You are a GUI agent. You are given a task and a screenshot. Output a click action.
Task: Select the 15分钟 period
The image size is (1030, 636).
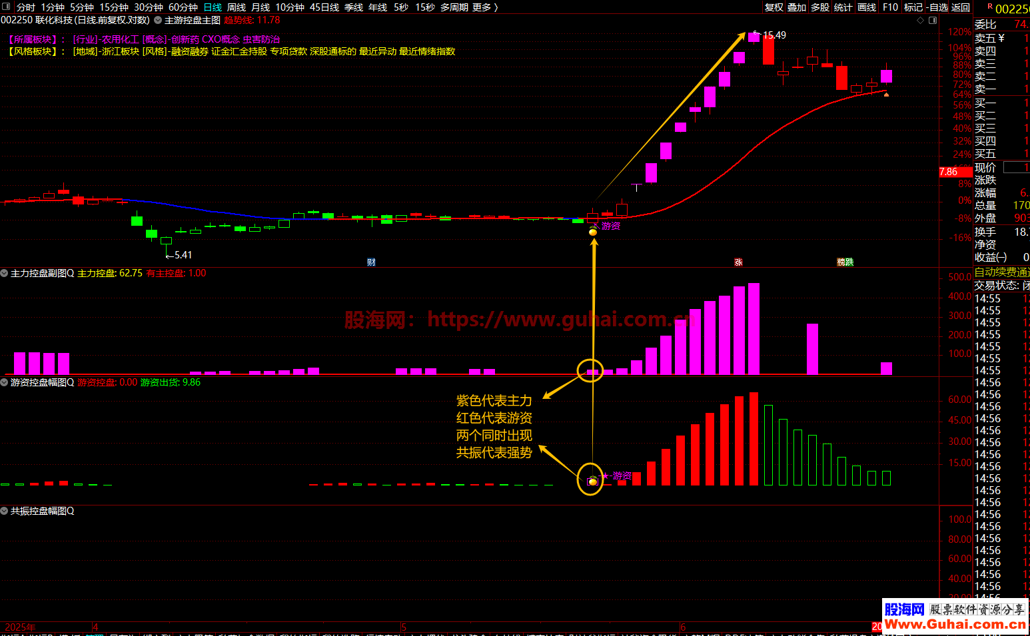[114, 7]
